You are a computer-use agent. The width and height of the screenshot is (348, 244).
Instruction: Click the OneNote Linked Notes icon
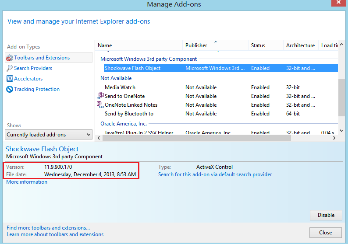pos(100,105)
